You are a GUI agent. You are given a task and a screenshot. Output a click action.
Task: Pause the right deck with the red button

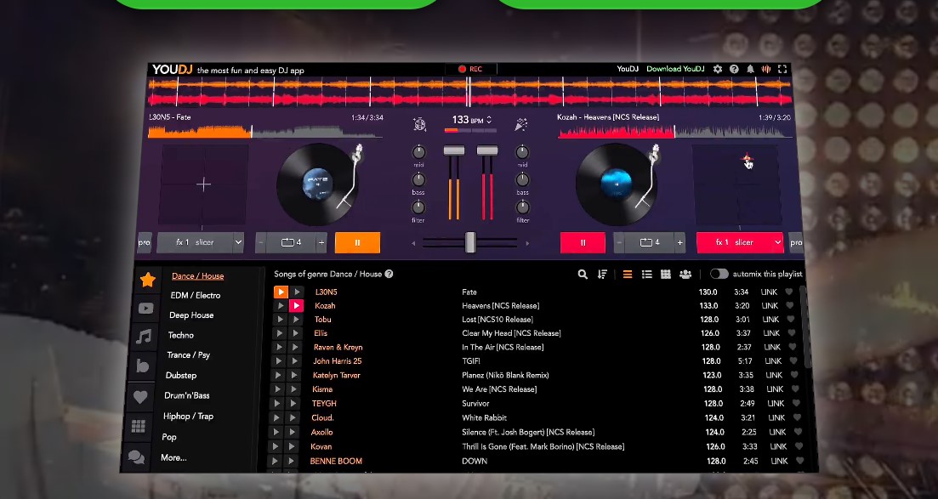click(x=583, y=242)
